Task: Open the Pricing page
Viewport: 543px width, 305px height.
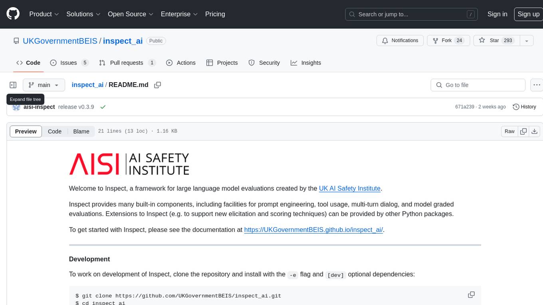Action: coord(215,14)
